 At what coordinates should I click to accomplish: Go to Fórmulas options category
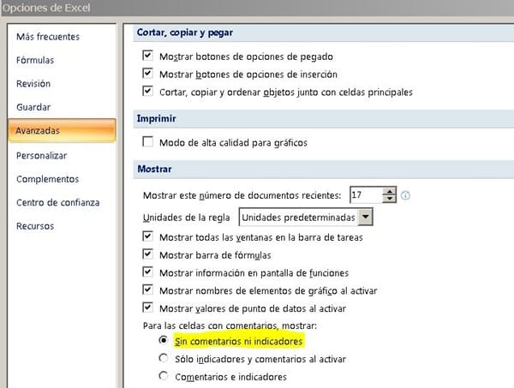click(x=35, y=60)
